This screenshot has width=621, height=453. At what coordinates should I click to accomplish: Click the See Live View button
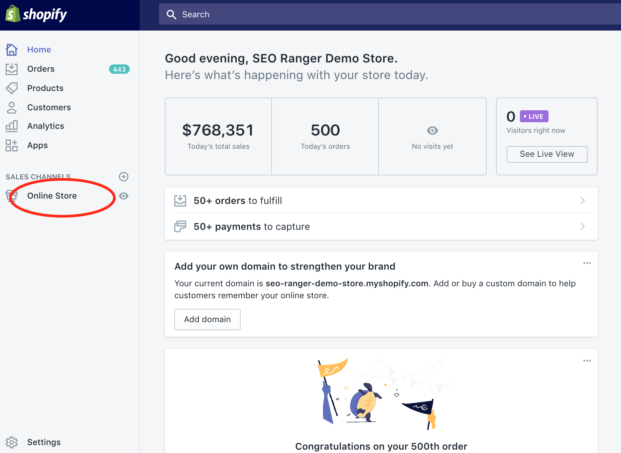[x=547, y=154]
